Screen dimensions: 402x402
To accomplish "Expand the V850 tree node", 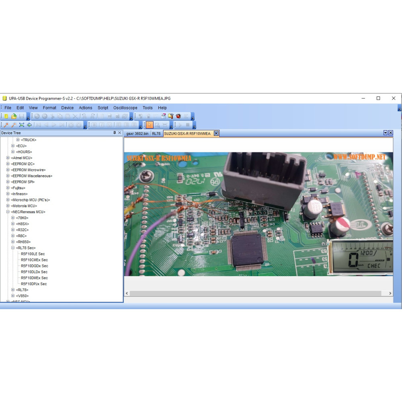I will click(x=13, y=295).
